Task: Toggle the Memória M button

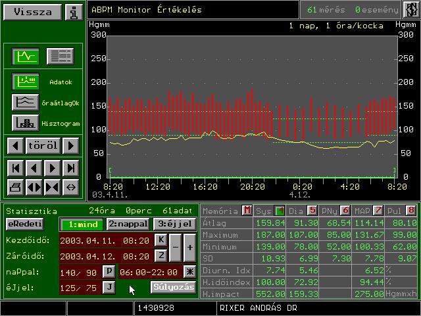Action: pyautogui.click(x=247, y=211)
